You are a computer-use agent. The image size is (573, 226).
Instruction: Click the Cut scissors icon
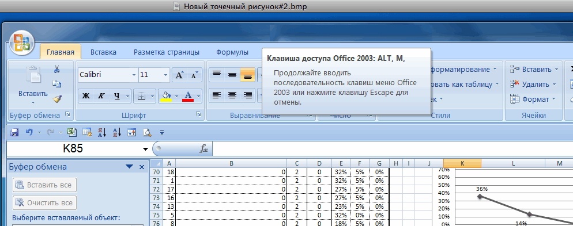(x=56, y=69)
